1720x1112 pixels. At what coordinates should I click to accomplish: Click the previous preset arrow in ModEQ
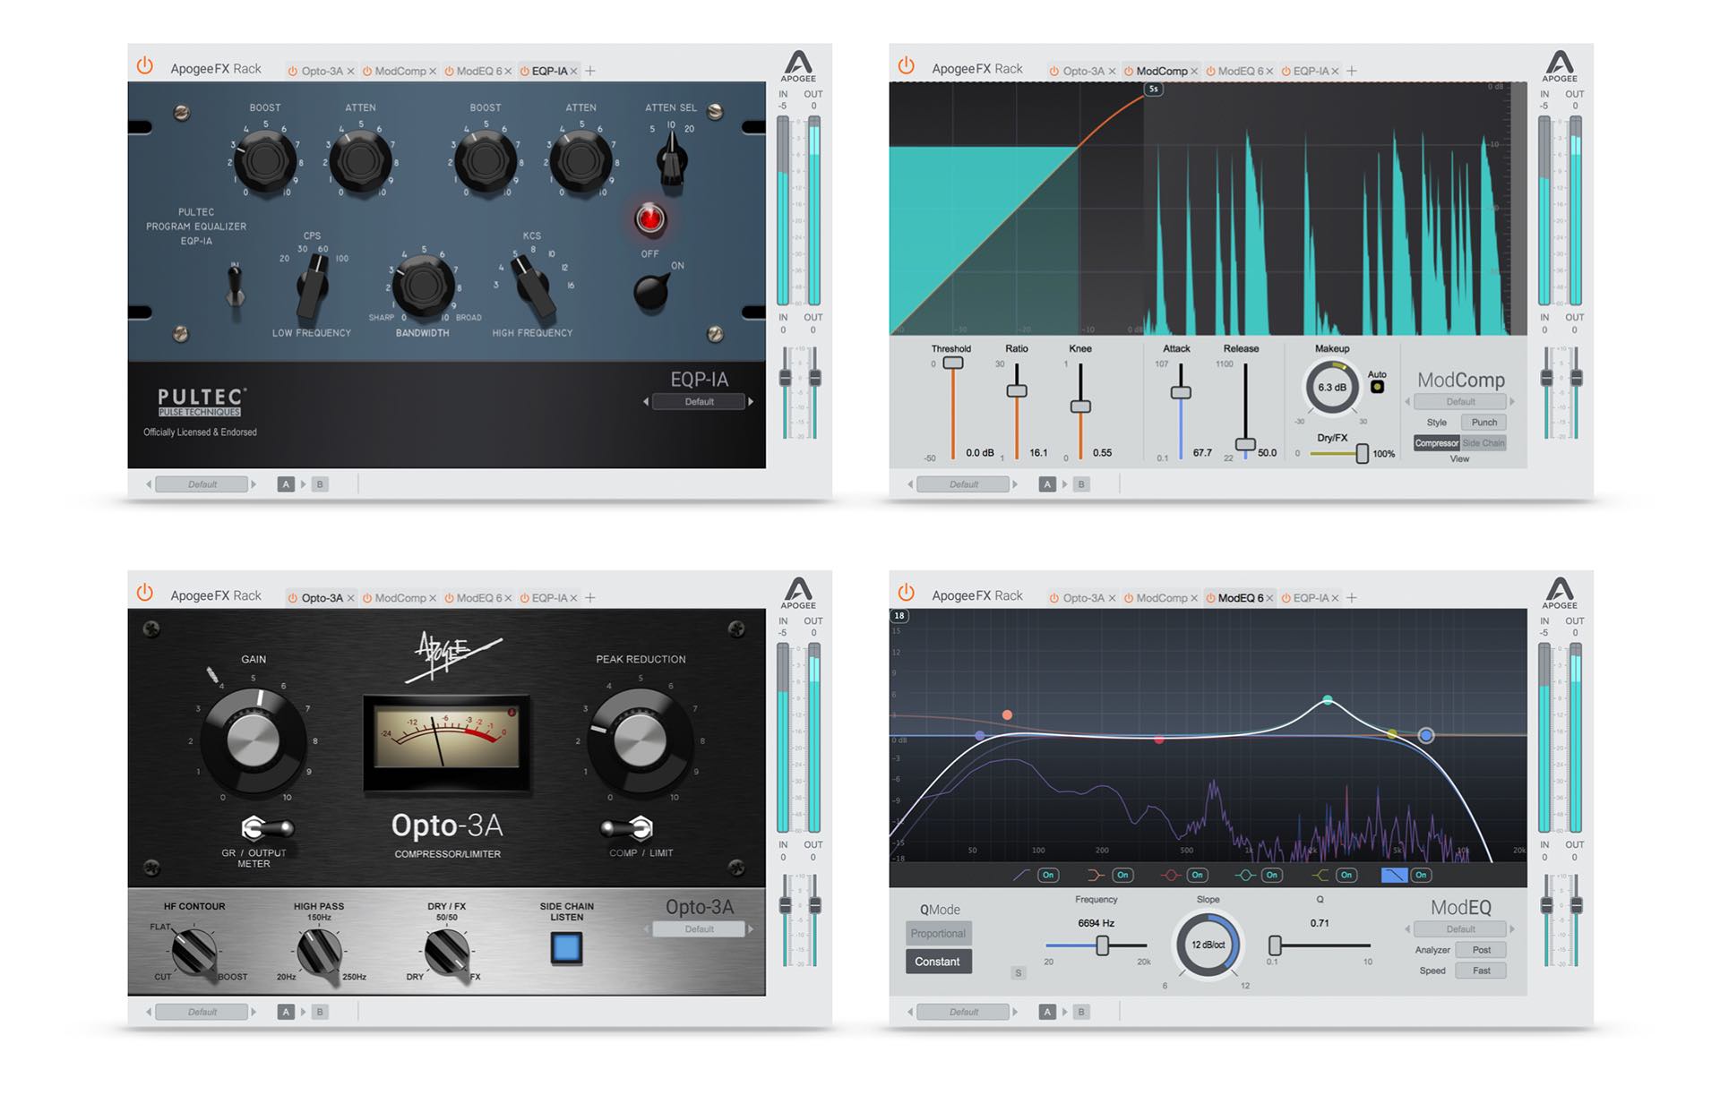1407,929
